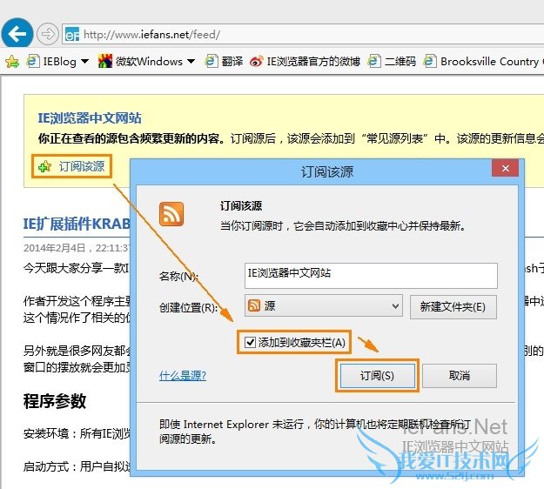Open the 翻译 favorites link
Screen dimensions: 544x489
click(224, 62)
